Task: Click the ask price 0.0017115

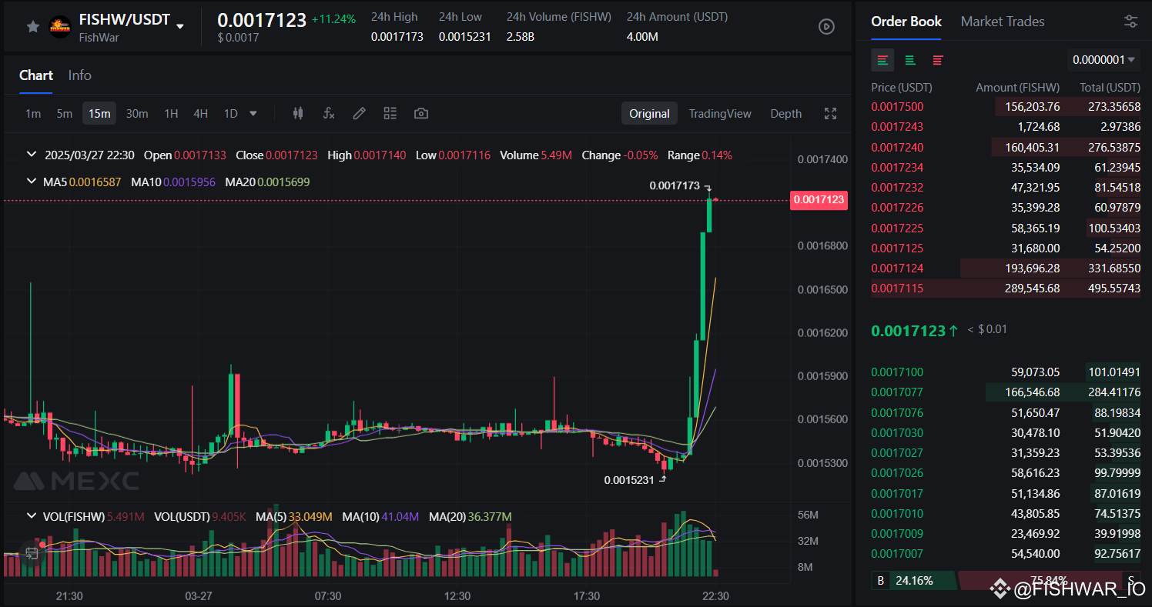Action: 897,288
